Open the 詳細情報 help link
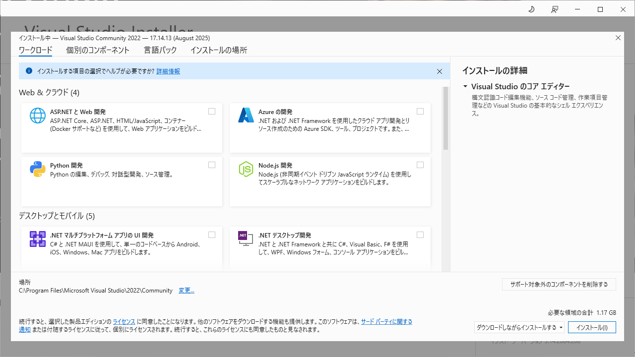The width and height of the screenshot is (635, 357). (168, 71)
